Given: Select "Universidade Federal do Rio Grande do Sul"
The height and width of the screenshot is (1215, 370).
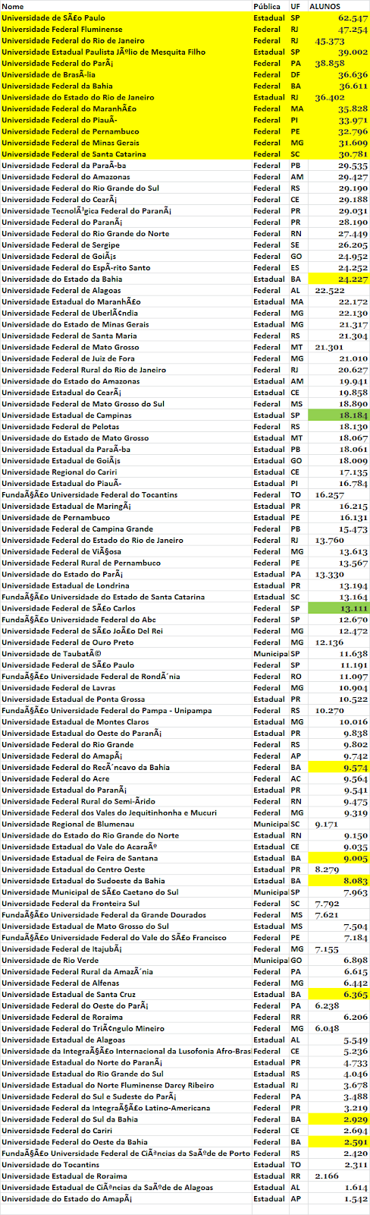Looking at the screenshot, I should click(80, 188).
